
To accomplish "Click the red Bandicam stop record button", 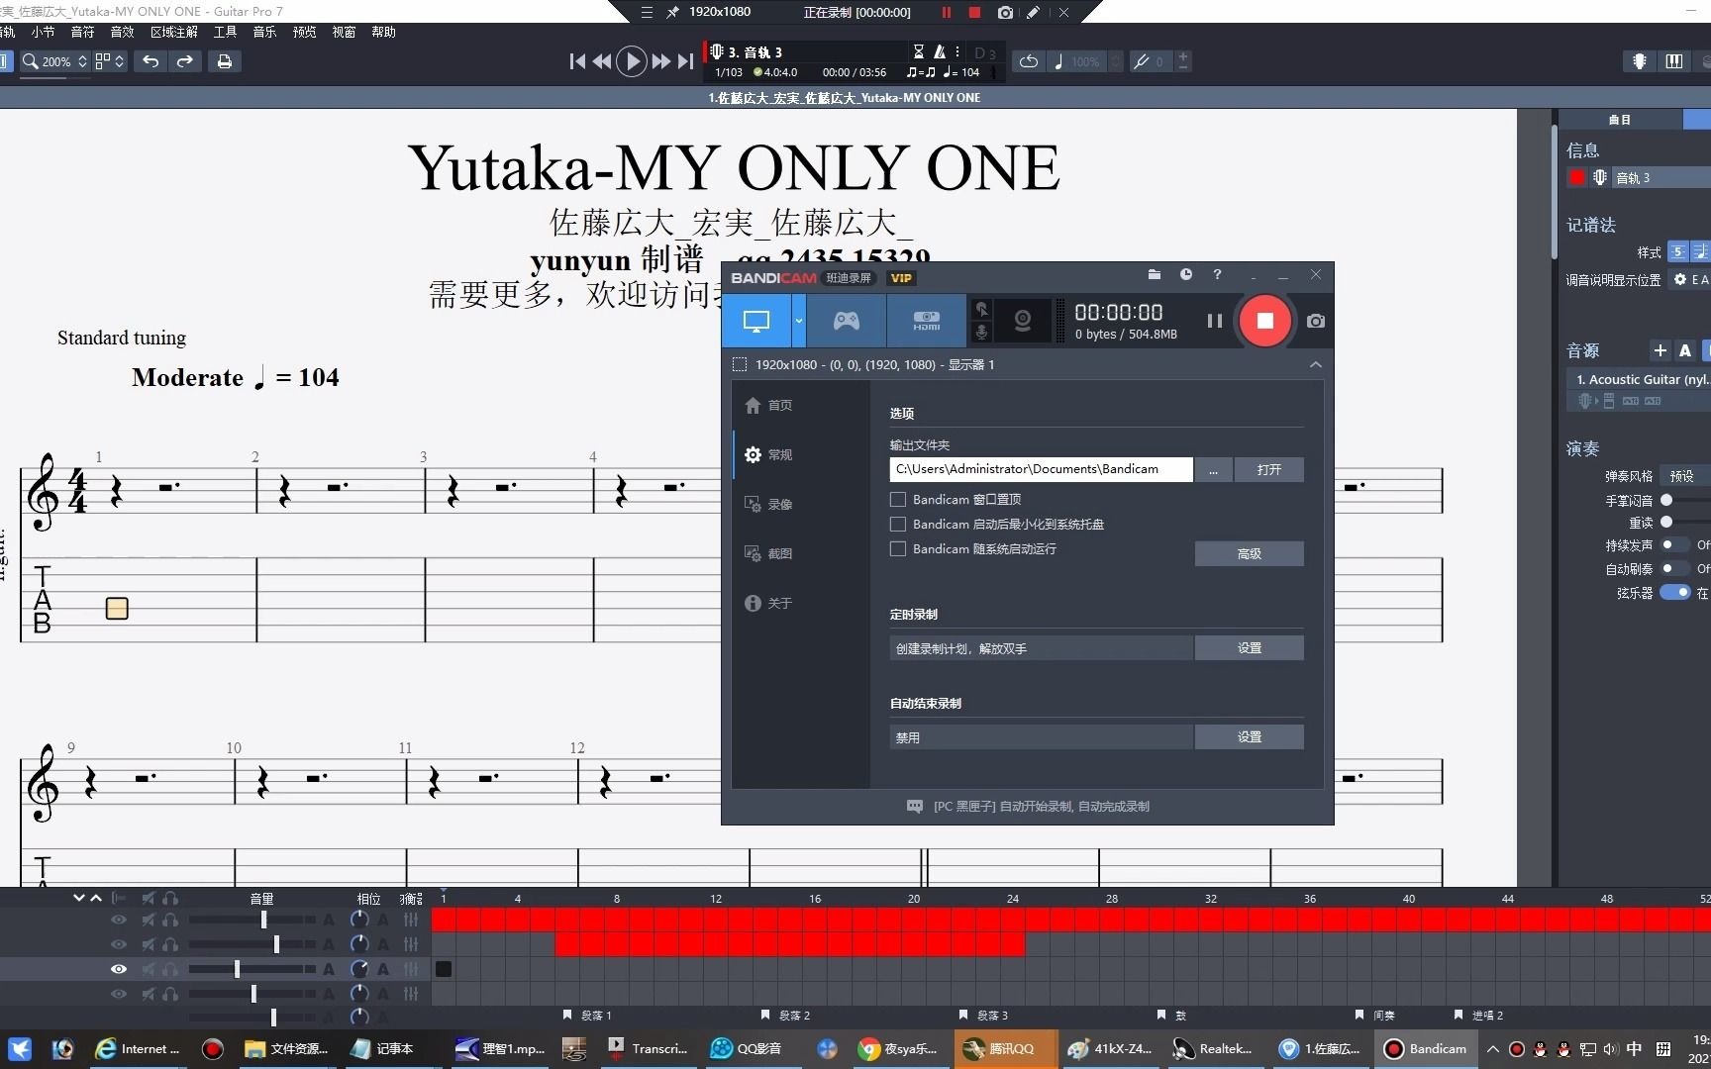I will coord(1264,321).
